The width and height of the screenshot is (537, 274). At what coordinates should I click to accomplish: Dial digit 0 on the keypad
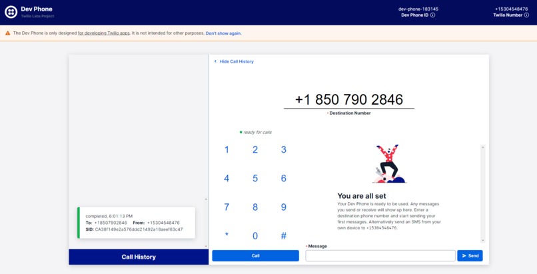tap(255, 236)
